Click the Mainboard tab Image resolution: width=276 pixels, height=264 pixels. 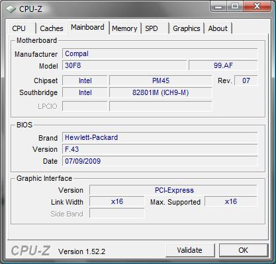87,28
